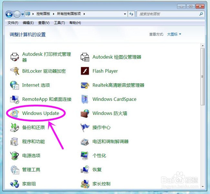Open the 家长控制 icon

85,184
